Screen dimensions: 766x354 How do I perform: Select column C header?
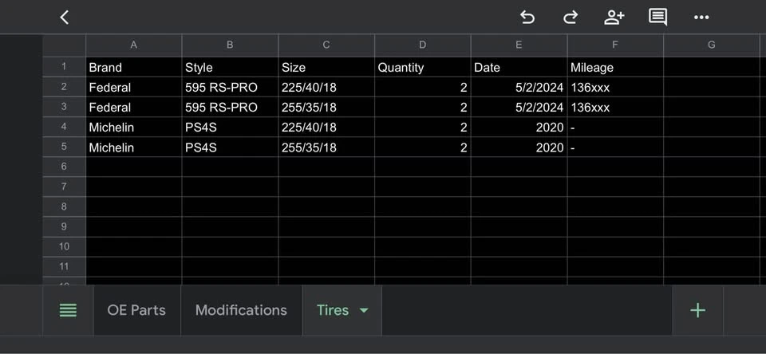[326, 45]
